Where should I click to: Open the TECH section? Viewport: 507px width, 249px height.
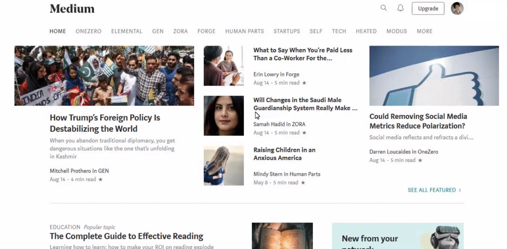pos(339,31)
